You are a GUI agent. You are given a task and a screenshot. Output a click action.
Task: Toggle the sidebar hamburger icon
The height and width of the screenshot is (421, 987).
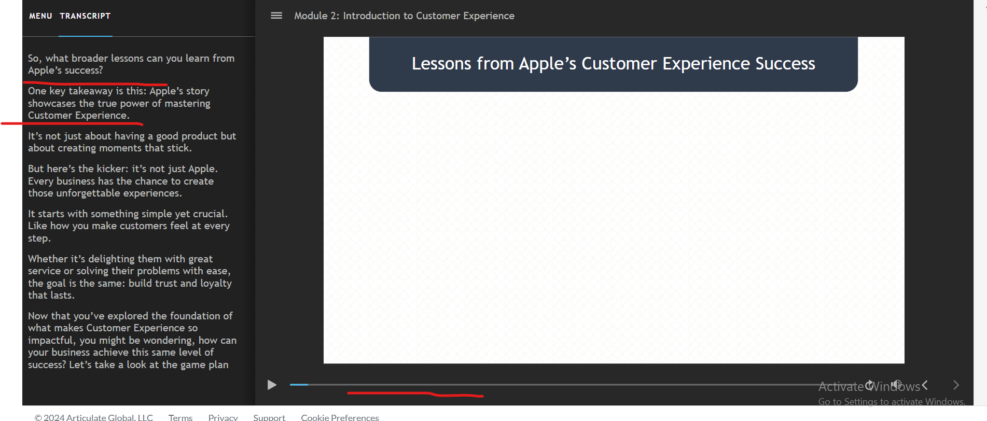pos(276,16)
